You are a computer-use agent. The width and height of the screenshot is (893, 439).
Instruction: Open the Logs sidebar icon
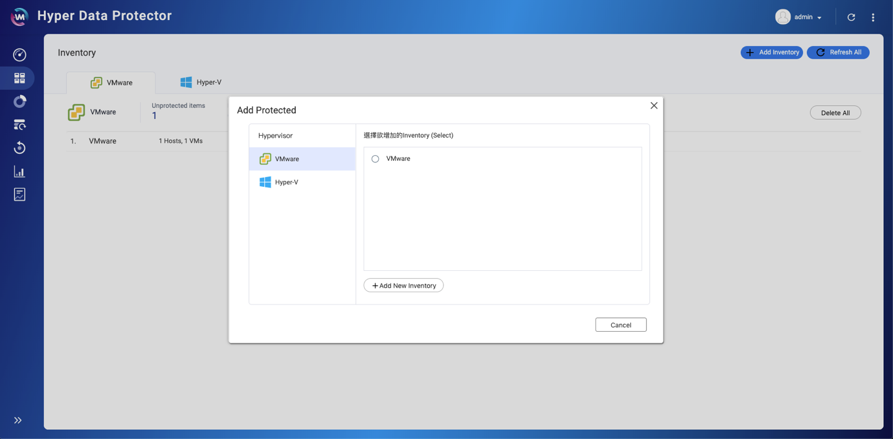pos(19,195)
